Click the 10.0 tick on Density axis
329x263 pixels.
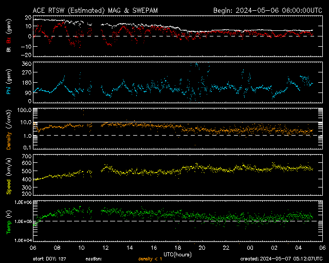(26, 122)
